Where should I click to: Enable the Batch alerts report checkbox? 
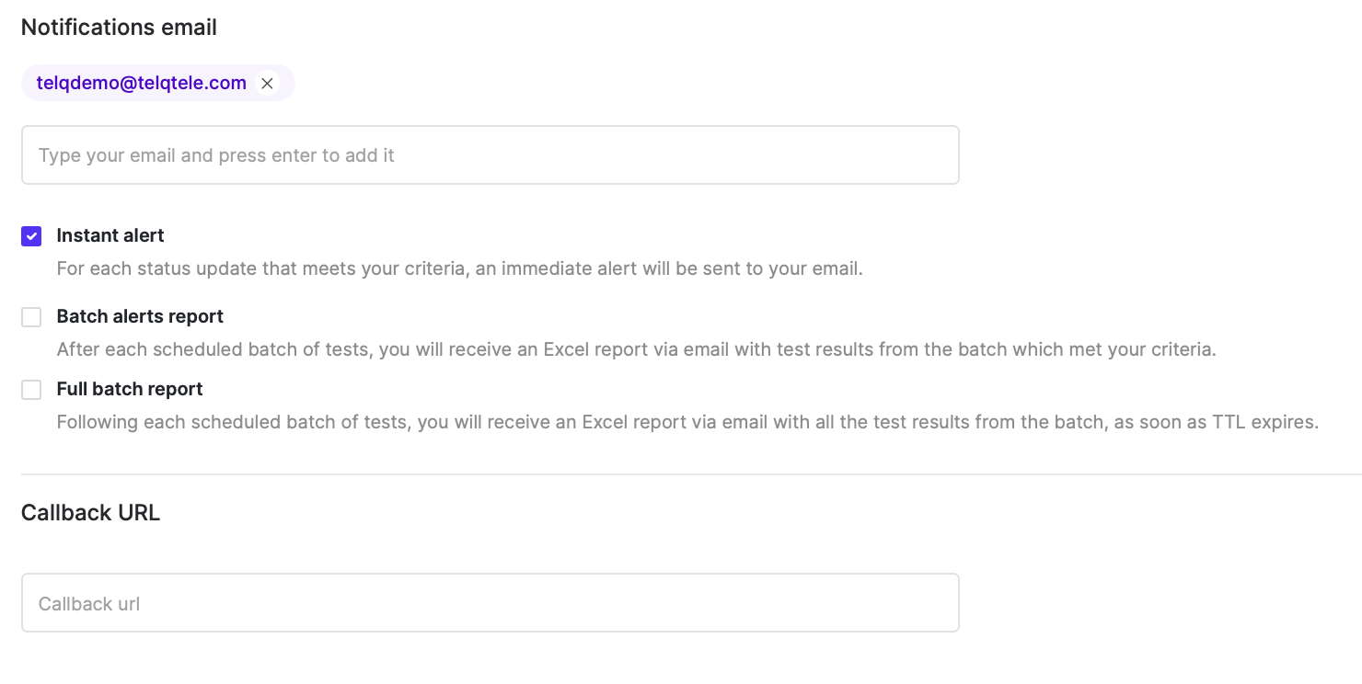[x=31, y=317]
